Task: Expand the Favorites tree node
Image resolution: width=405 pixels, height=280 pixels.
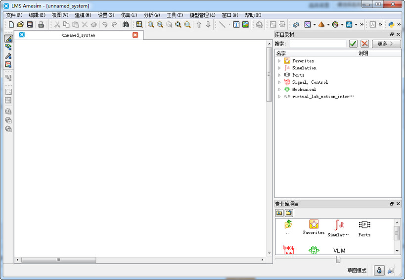Action: [279, 61]
